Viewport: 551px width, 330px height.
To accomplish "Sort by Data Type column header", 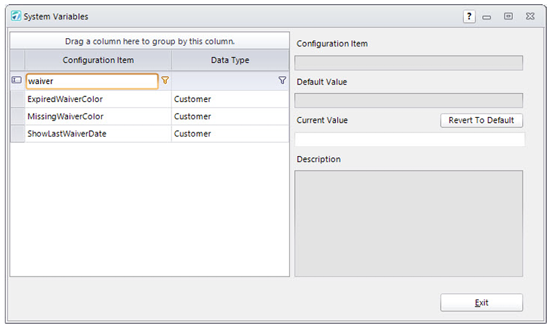I will tap(230, 60).
